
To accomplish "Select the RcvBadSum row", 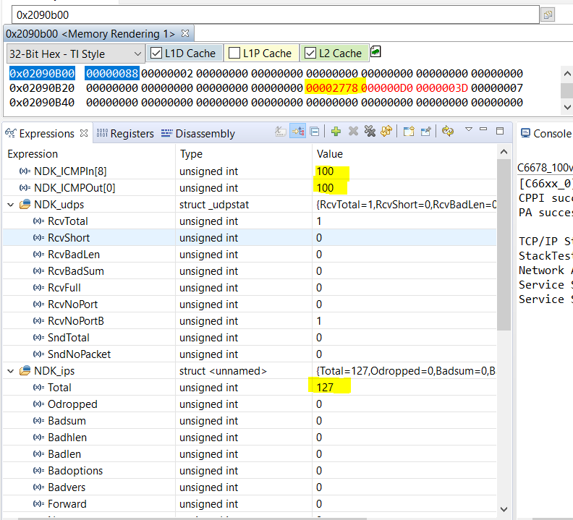I will tap(250, 270).
